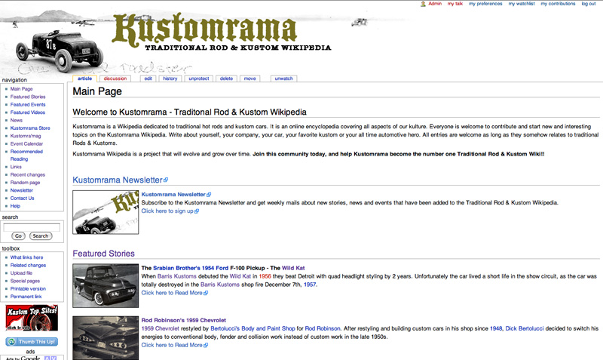This screenshot has width=603, height=360.
Task: Log out of the wiki
Action: tap(589, 4)
